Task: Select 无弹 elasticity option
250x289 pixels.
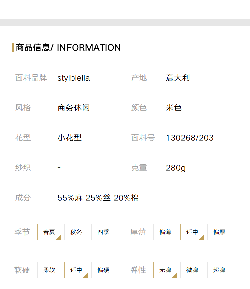Action: pos(165,270)
